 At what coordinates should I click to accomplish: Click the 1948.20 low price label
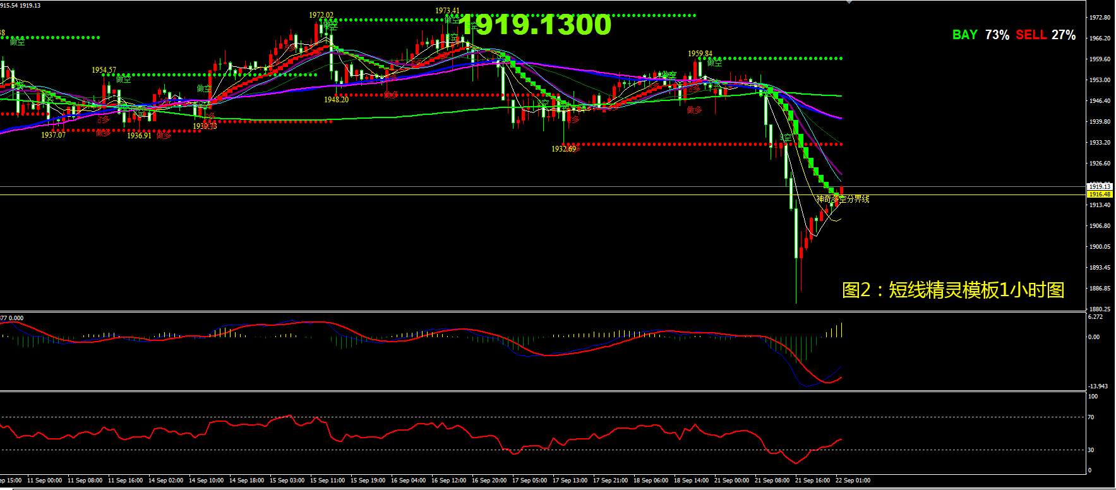point(337,100)
